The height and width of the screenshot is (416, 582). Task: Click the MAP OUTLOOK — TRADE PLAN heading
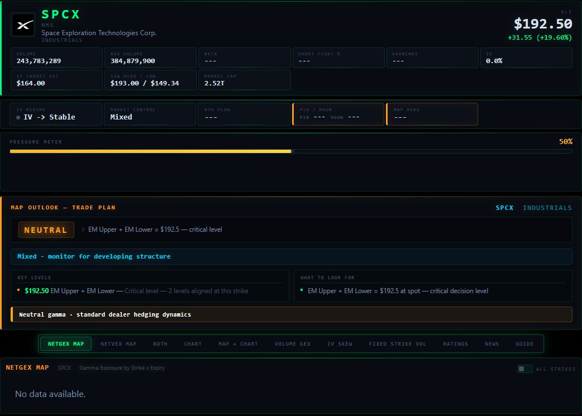[x=63, y=208]
